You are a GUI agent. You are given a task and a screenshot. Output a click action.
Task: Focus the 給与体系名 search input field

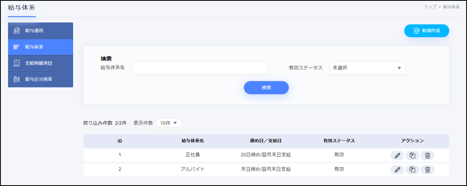tap(200, 68)
